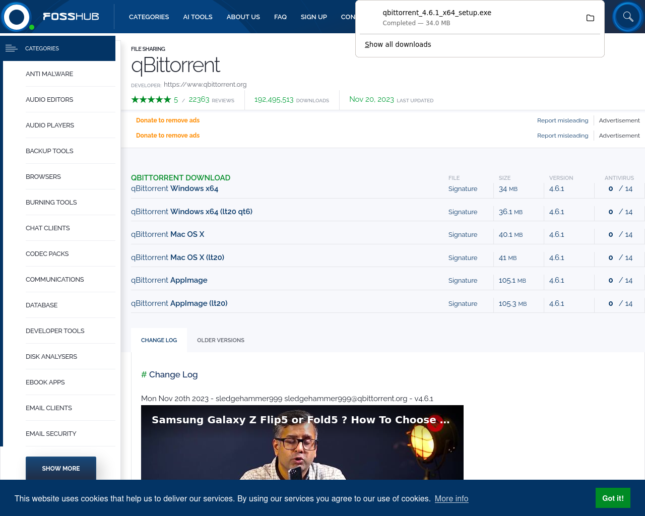Open downloads folder icon for qbittorrent setup
Screen dimensions: 645x516
tap(590, 18)
